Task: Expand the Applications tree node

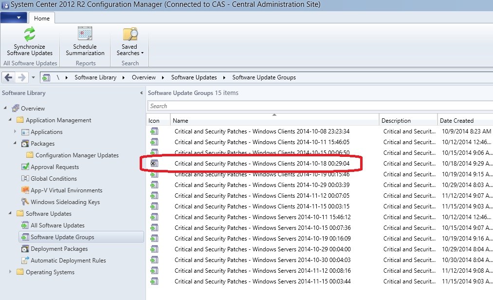Action: point(15,131)
